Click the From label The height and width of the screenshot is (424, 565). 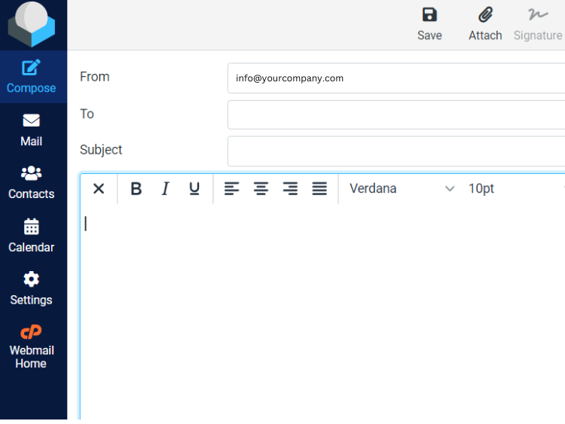tap(95, 77)
